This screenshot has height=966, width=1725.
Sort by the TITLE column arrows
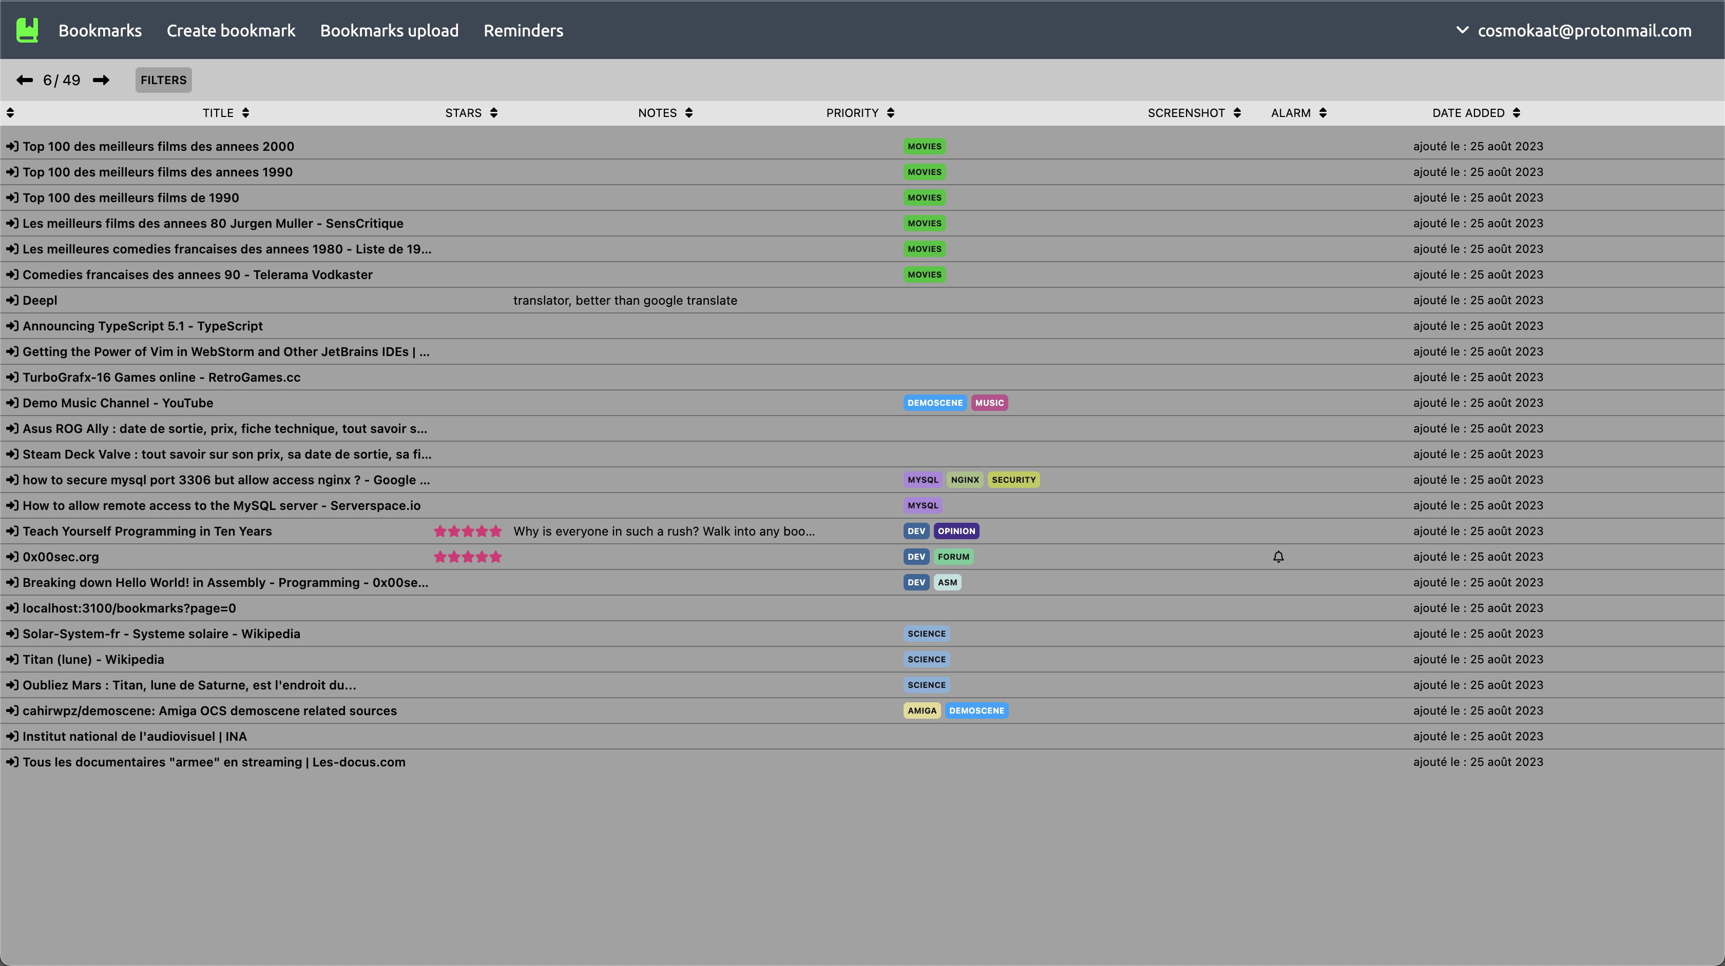pyautogui.click(x=246, y=113)
